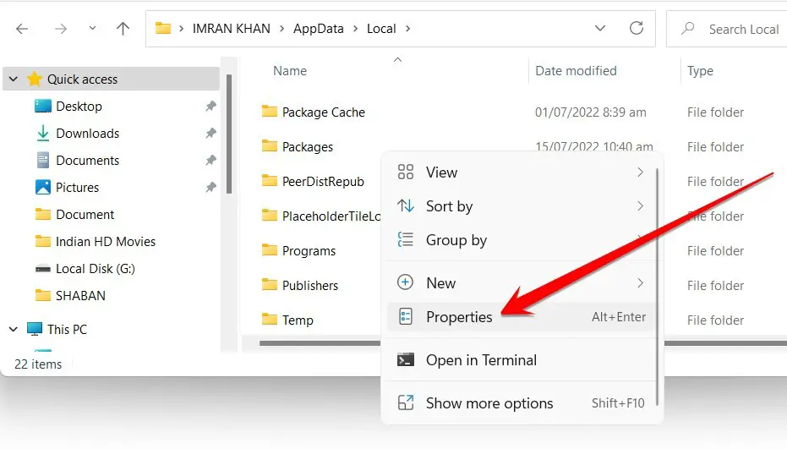Select the Temp folder
The image size is (787, 449).
click(298, 320)
